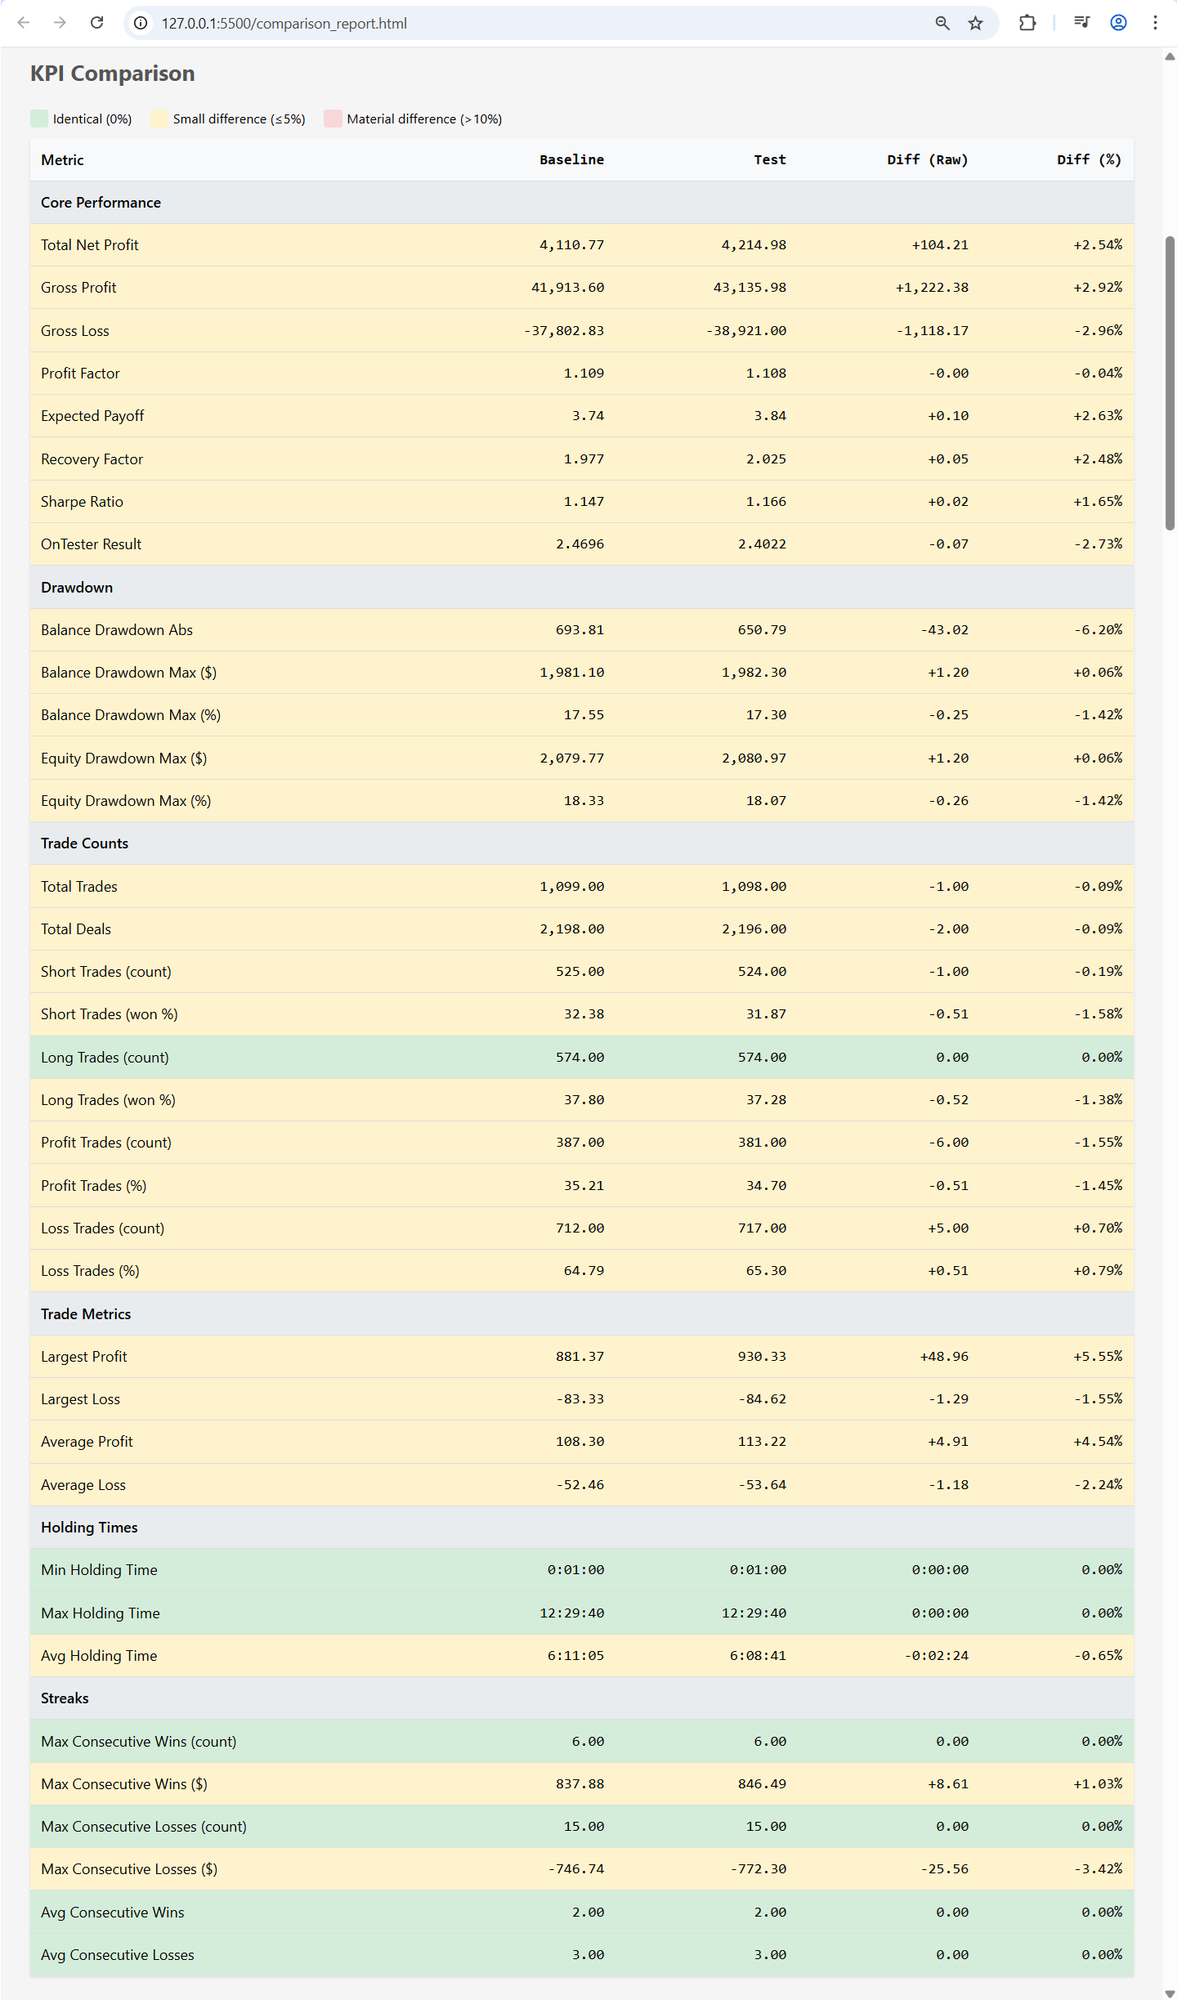Click the Diff (%) column header

pyautogui.click(x=1089, y=159)
